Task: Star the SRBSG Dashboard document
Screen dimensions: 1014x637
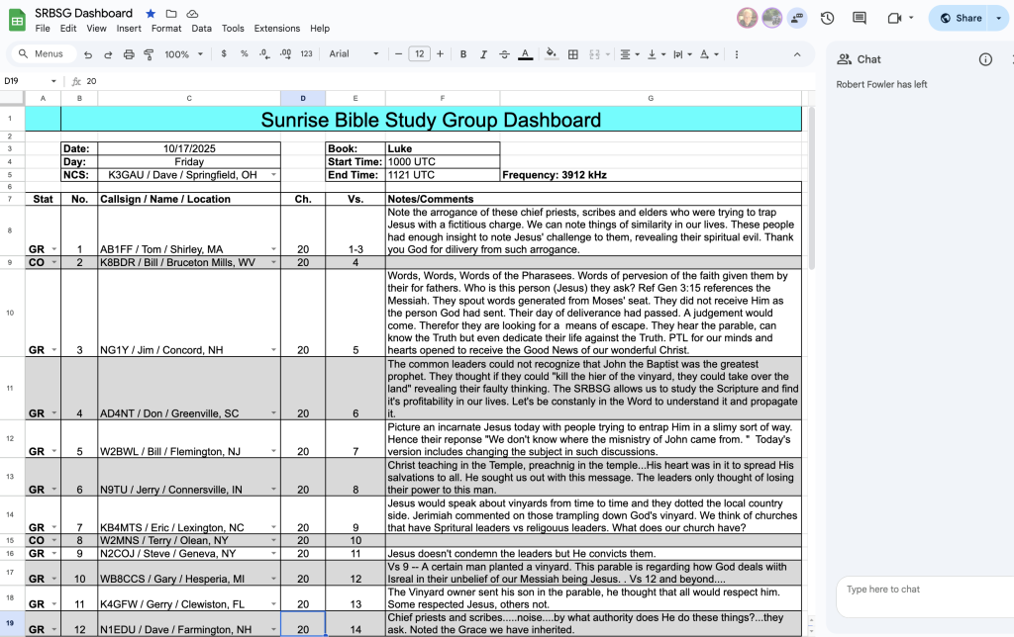Action: (x=151, y=13)
